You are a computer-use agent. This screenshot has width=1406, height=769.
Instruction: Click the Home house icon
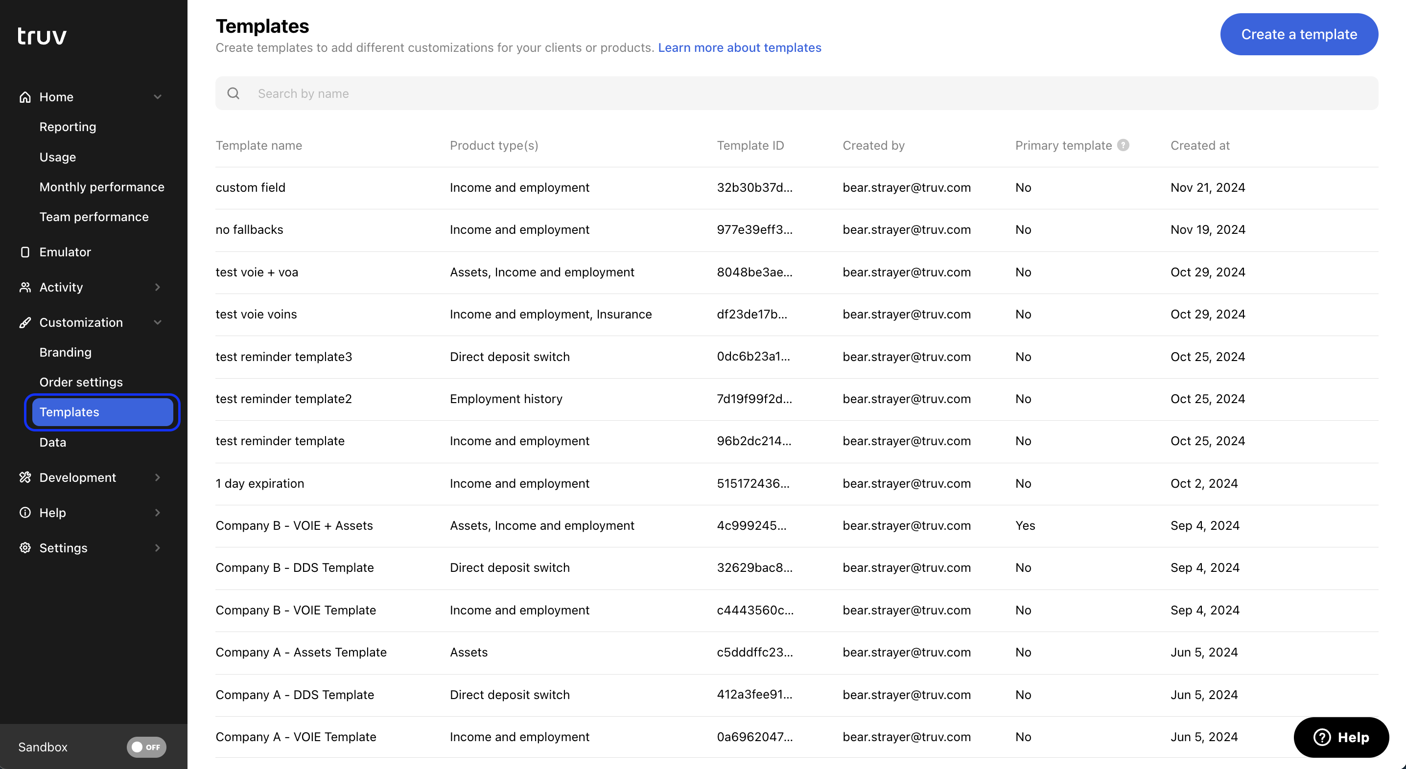[x=25, y=97]
